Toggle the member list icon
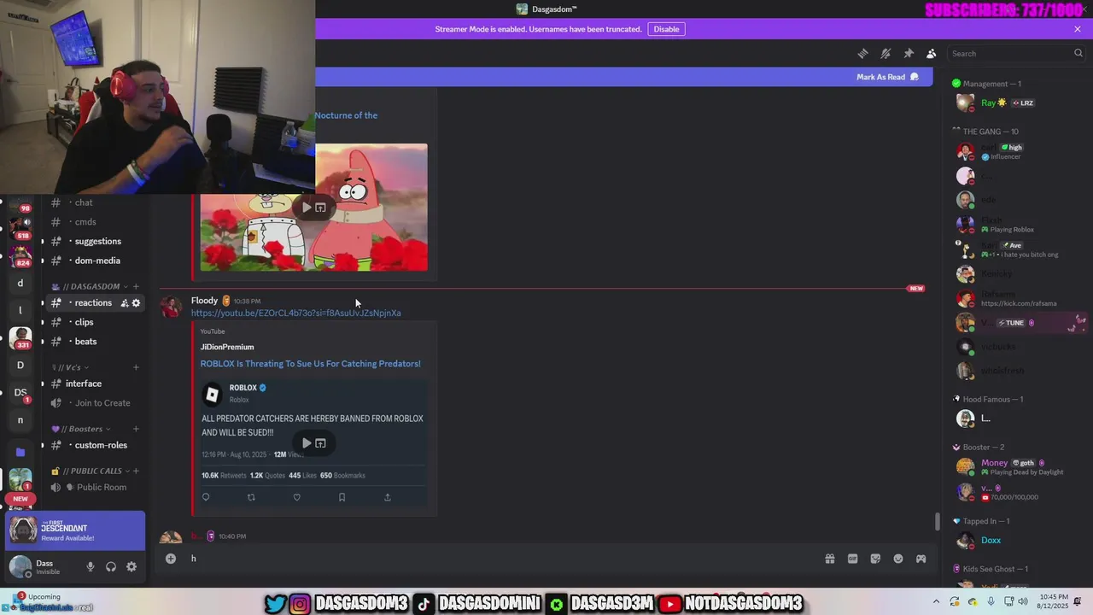 [x=932, y=53]
